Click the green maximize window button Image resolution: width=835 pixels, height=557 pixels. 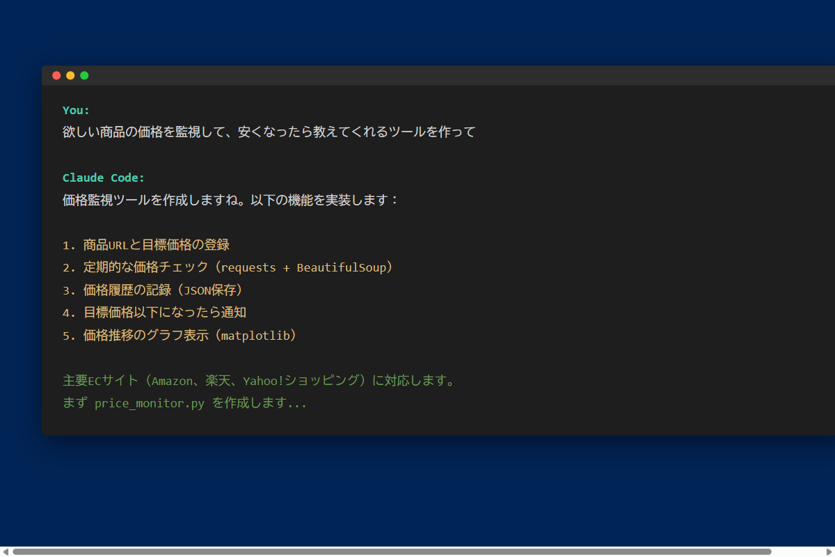84,75
